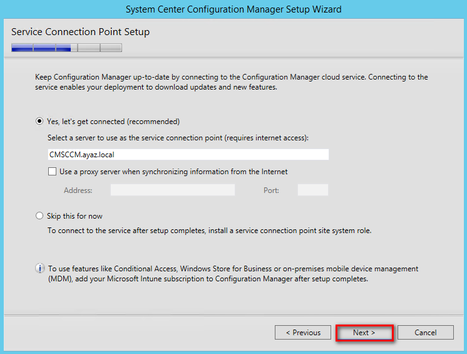
Task: Cancel the setup wizard
Action: pos(425,333)
